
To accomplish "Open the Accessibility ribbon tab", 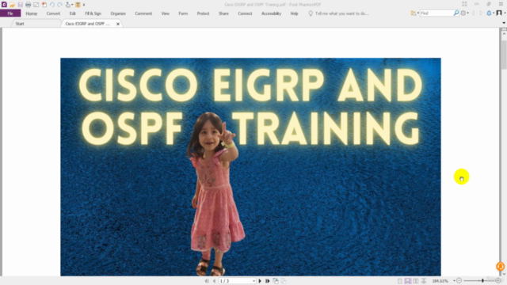I will tap(271, 13).
